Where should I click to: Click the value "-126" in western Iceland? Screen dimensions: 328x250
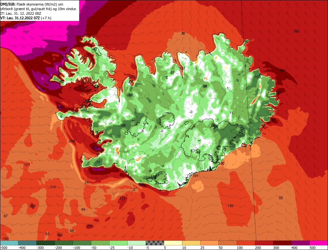[122, 126]
